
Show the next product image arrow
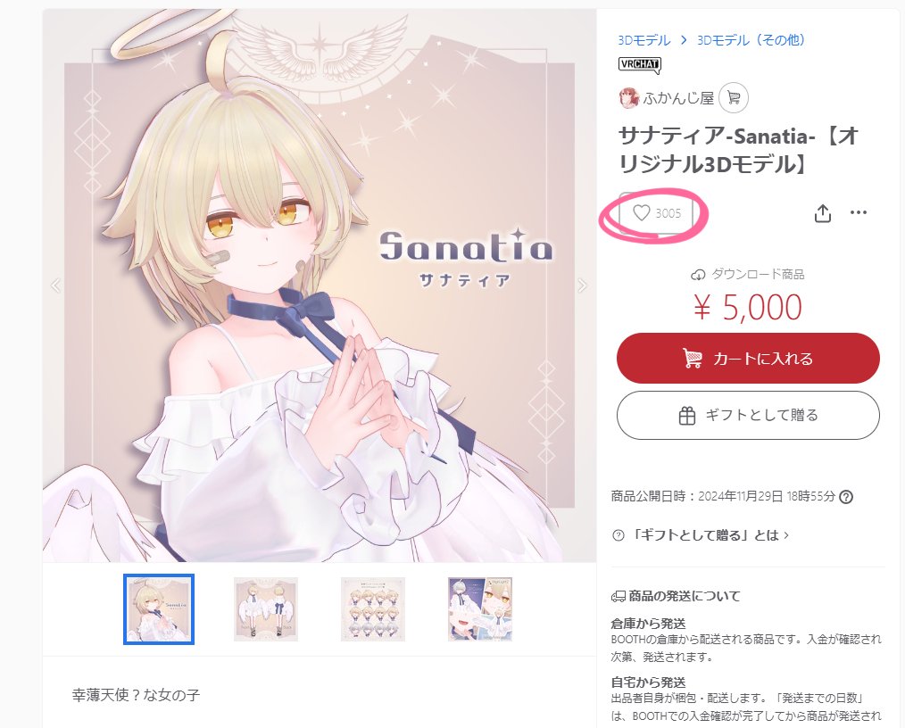click(582, 285)
